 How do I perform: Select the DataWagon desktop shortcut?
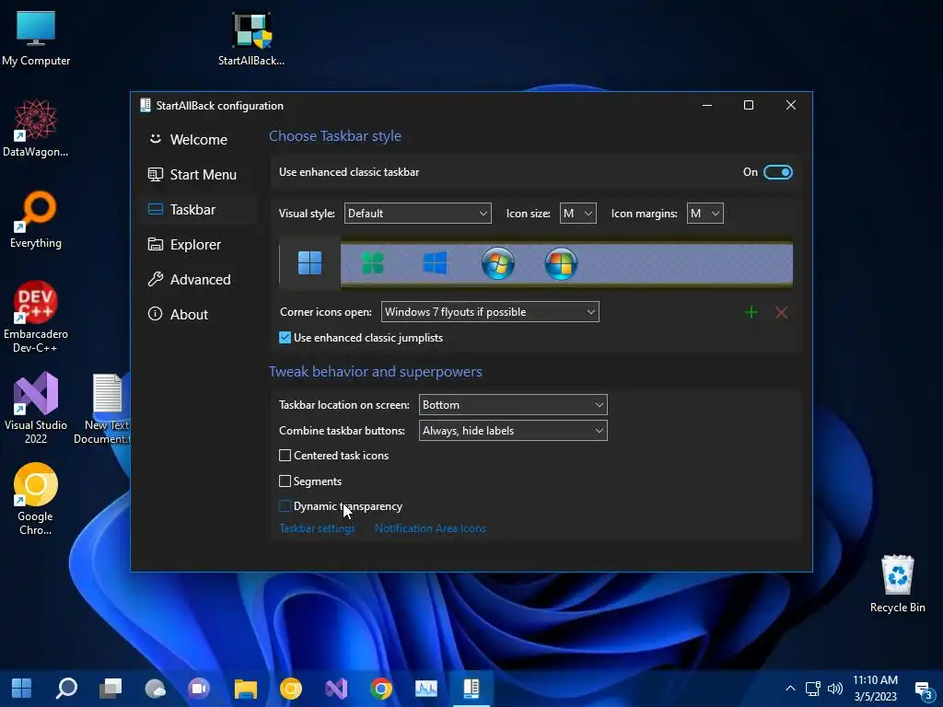[36, 129]
